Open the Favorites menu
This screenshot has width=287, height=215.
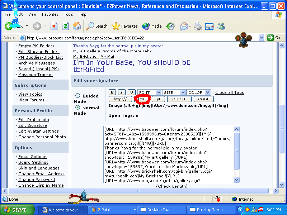[x=50, y=14]
